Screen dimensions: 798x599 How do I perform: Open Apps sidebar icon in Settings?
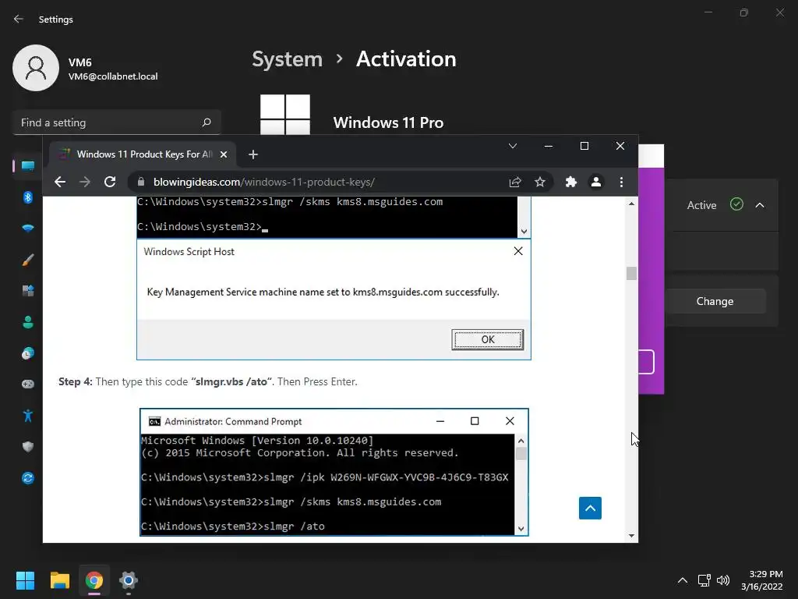pyautogui.click(x=28, y=290)
